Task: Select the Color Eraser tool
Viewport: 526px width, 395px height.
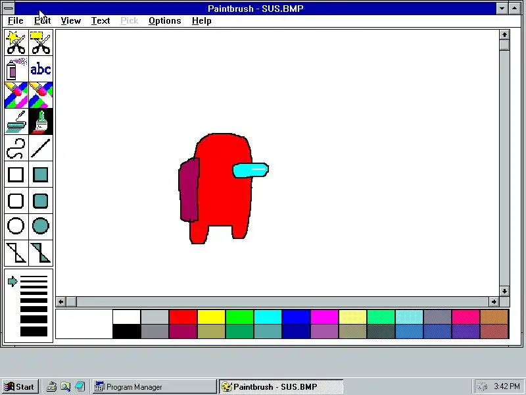Action: (x=16, y=95)
